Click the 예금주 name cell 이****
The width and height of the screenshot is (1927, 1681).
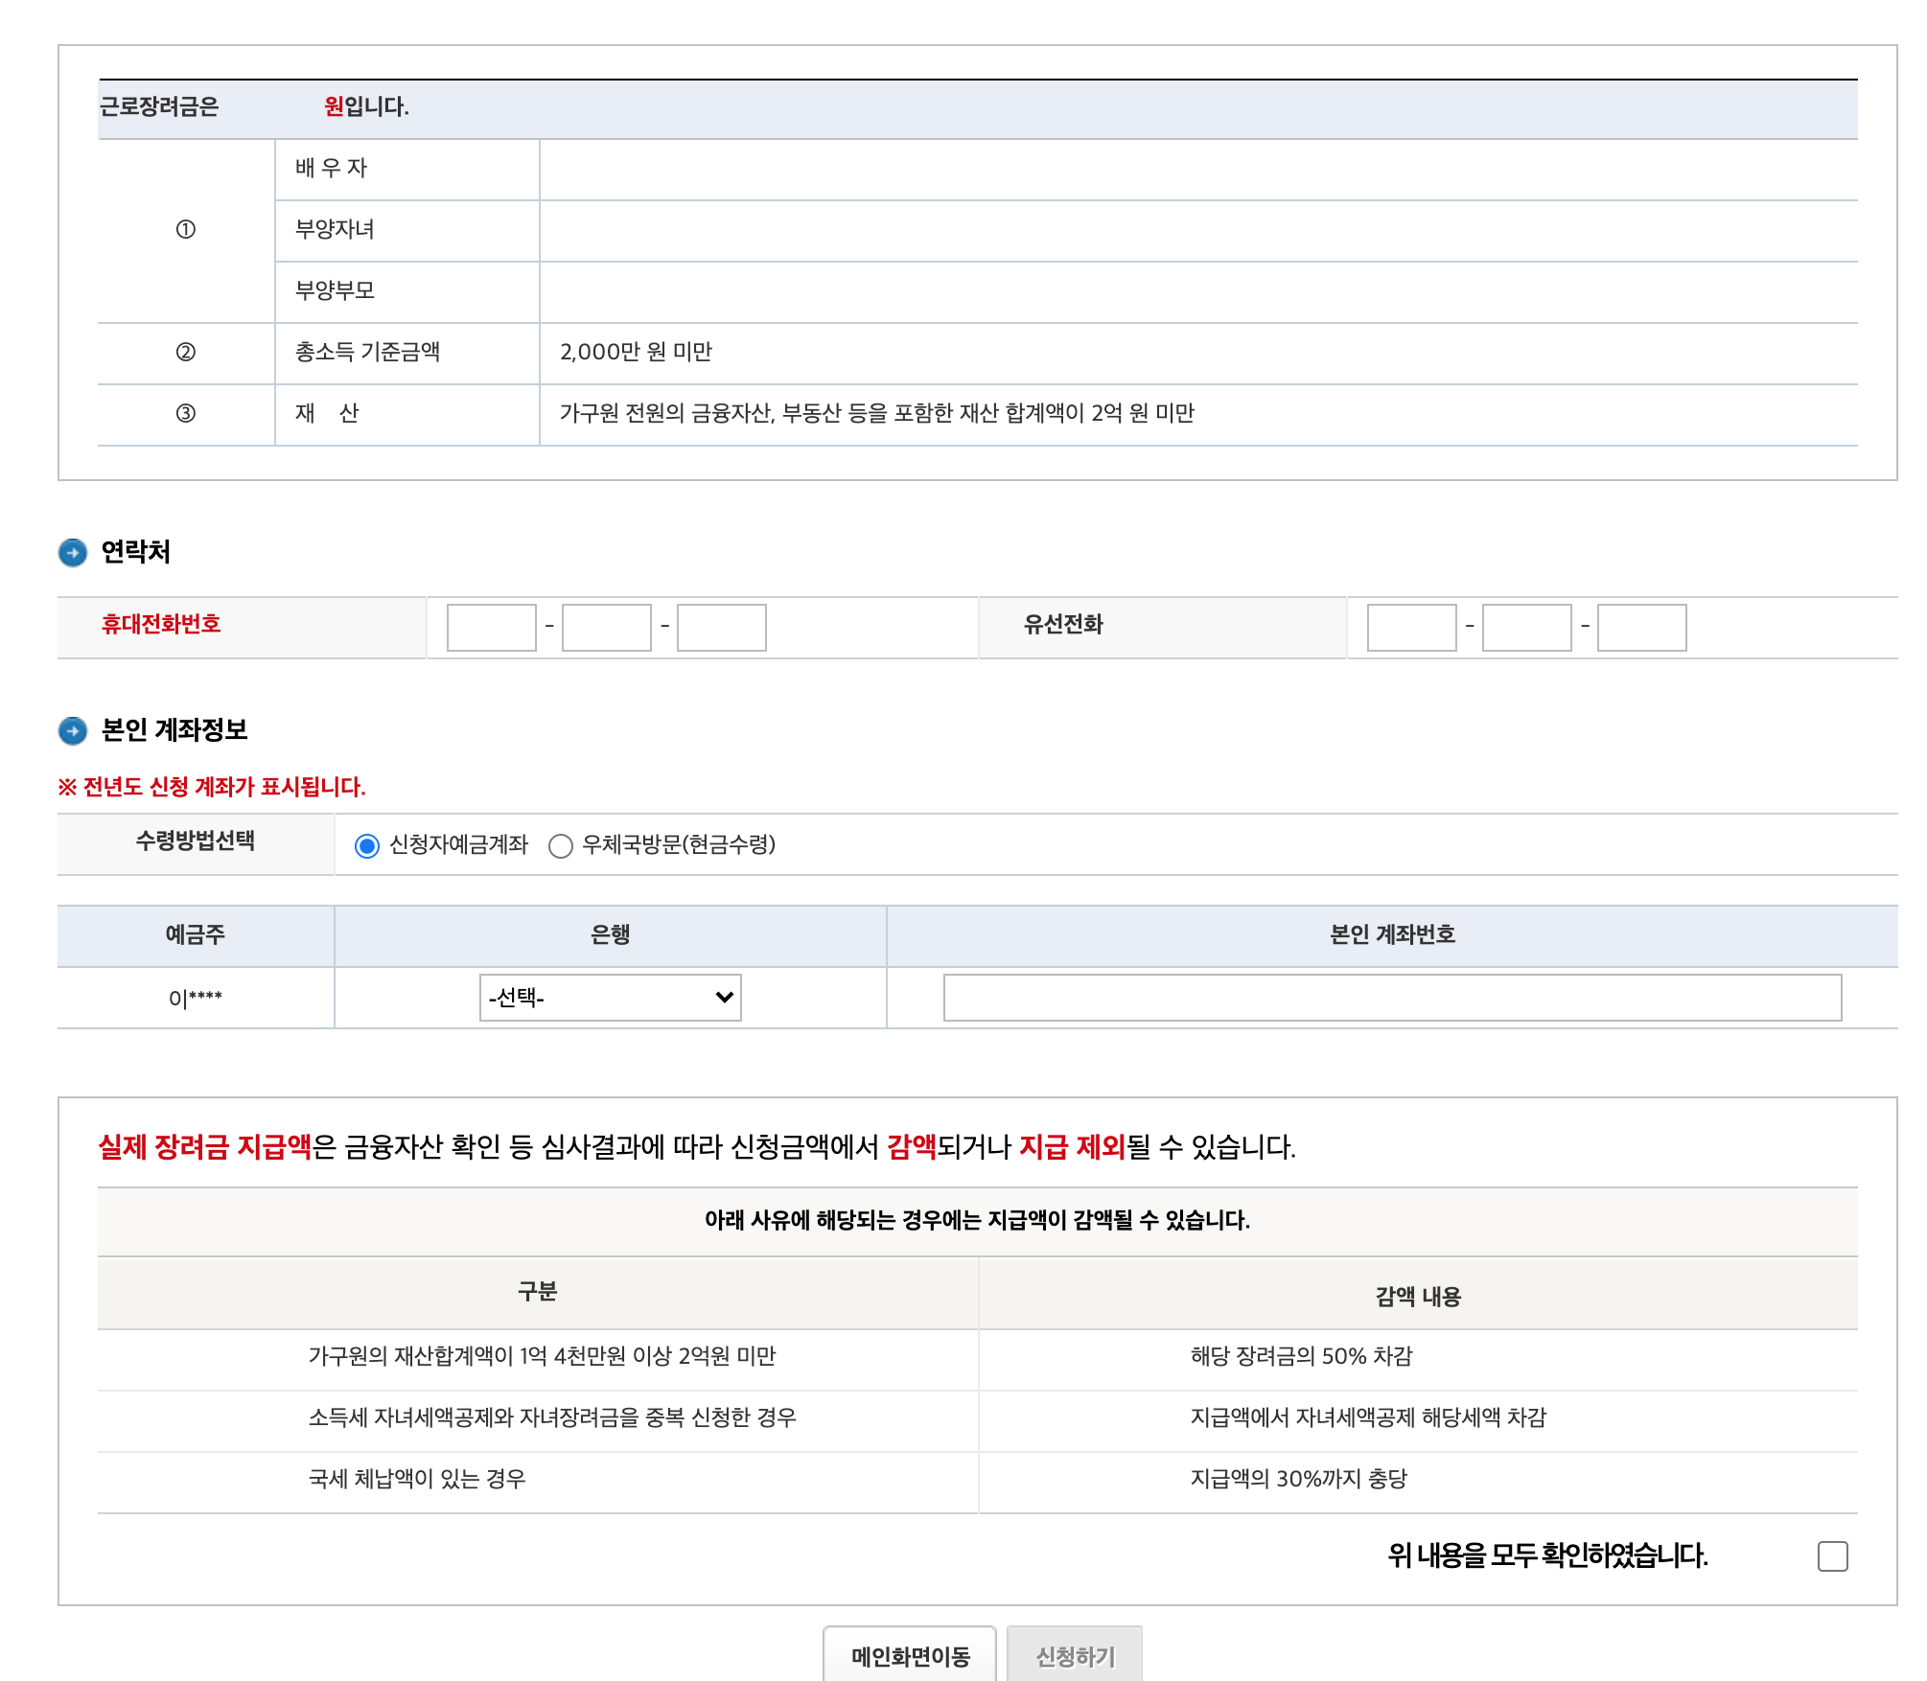point(196,999)
